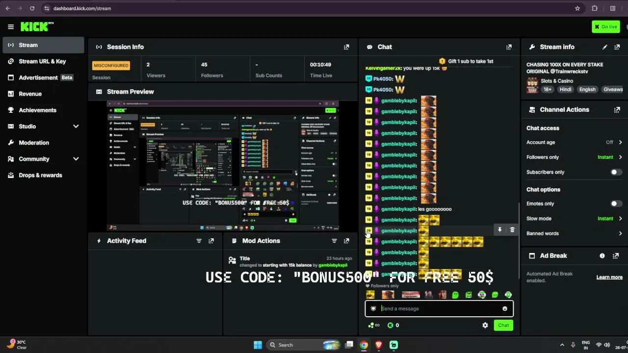The width and height of the screenshot is (628, 353).
Task: Click the Stream Preview video thumbnail
Action: coord(223,166)
